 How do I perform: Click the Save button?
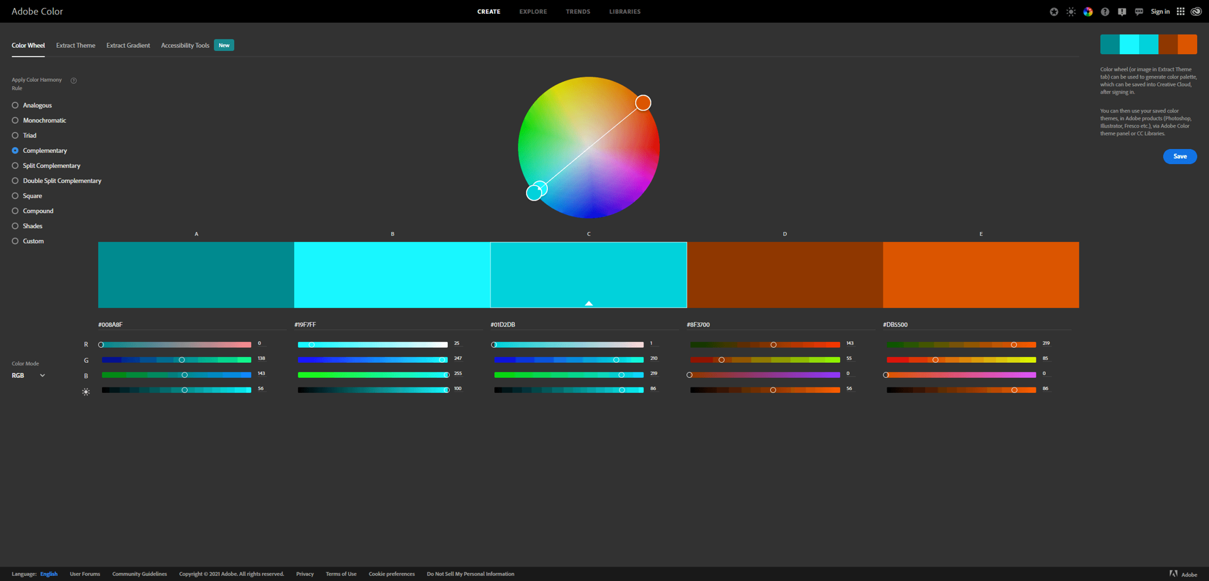[1179, 156]
